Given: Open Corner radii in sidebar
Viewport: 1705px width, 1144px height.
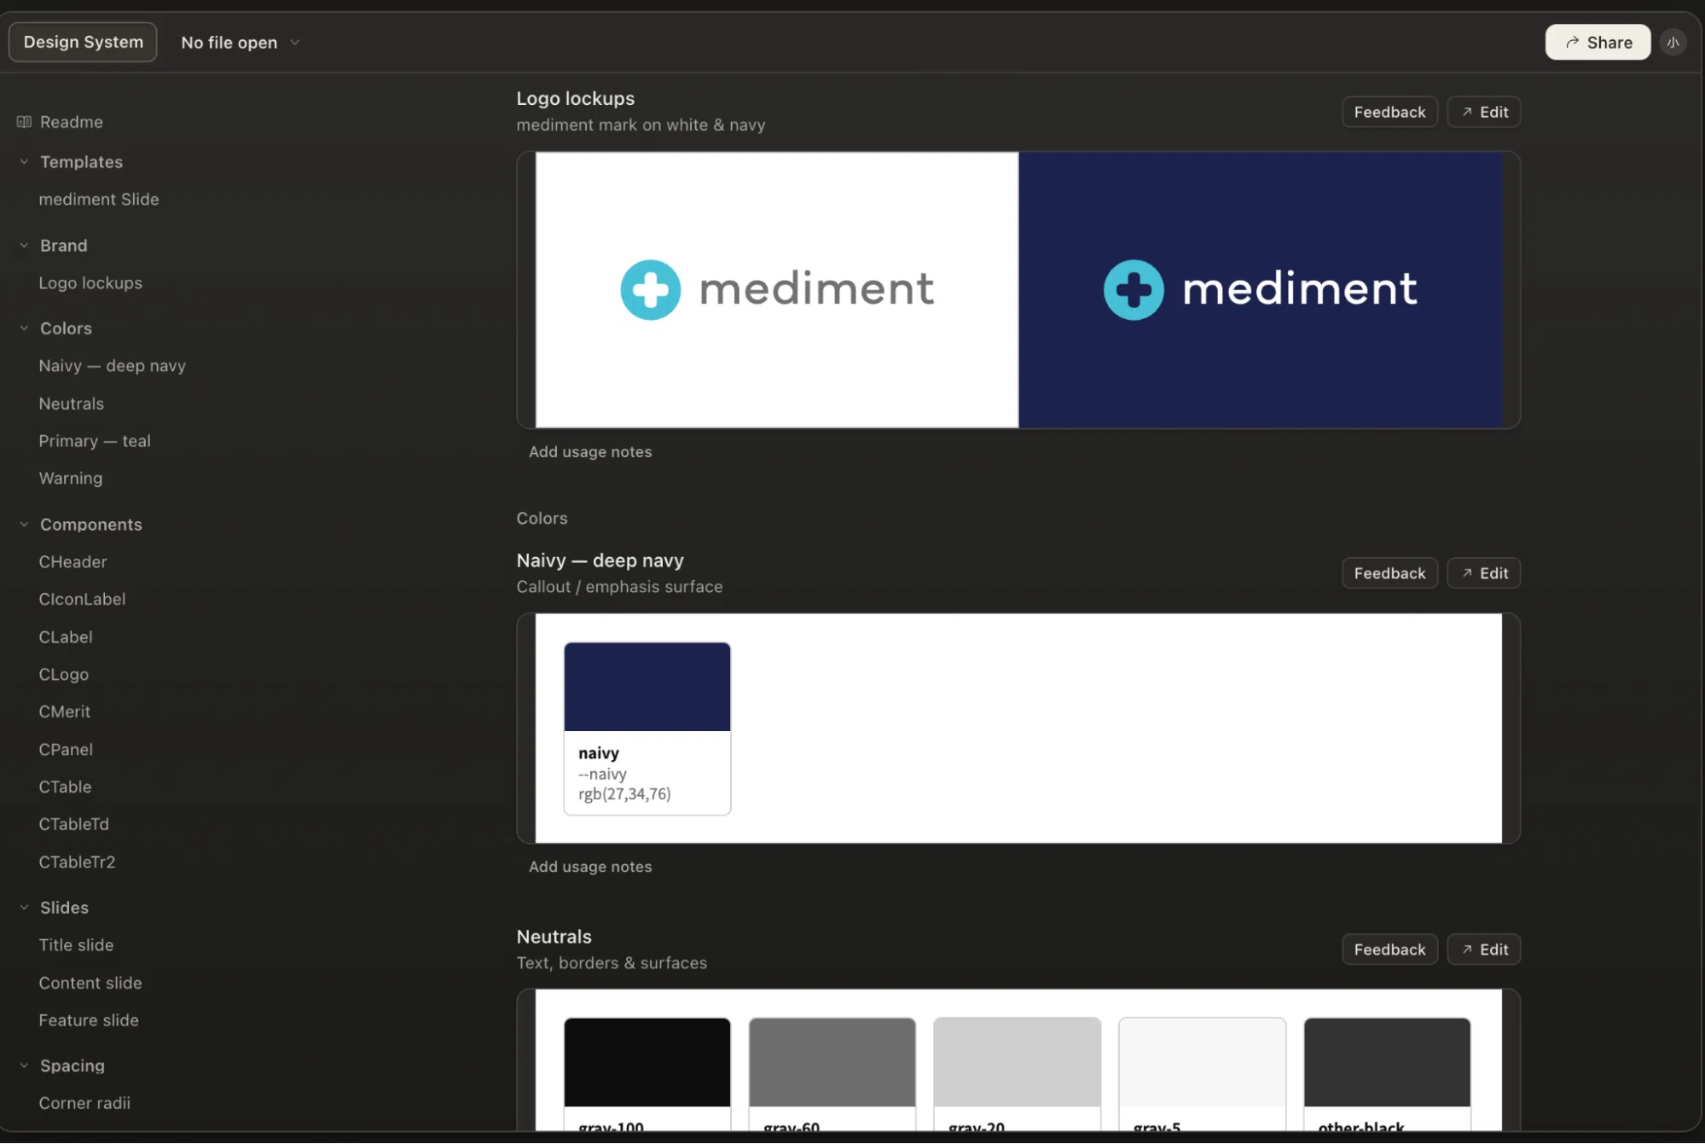Looking at the screenshot, I should [x=84, y=1103].
